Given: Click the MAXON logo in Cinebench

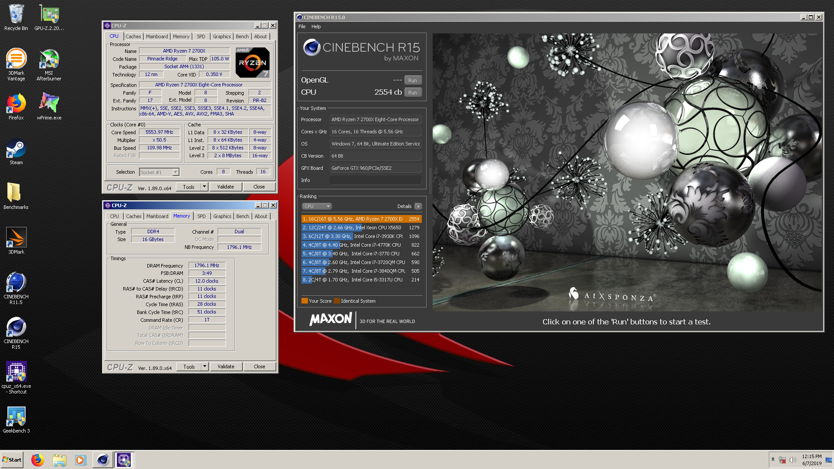Looking at the screenshot, I should tap(331, 319).
